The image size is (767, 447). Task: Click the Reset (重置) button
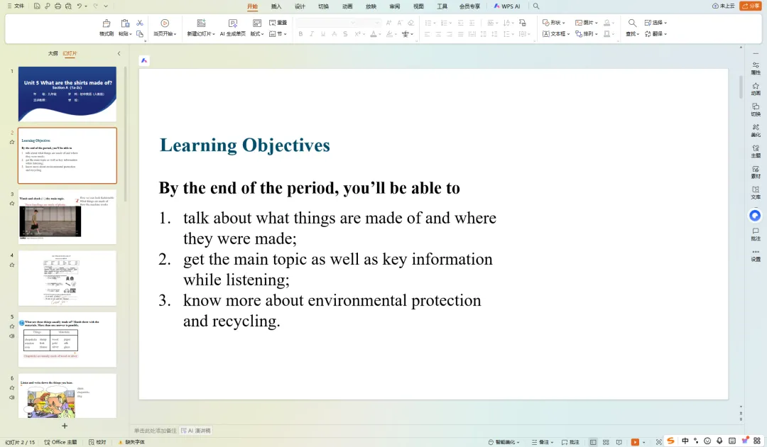pyautogui.click(x=278, y=23)
